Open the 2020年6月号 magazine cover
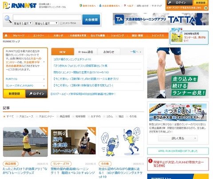 pyautogui.click(x=177, y=35)
